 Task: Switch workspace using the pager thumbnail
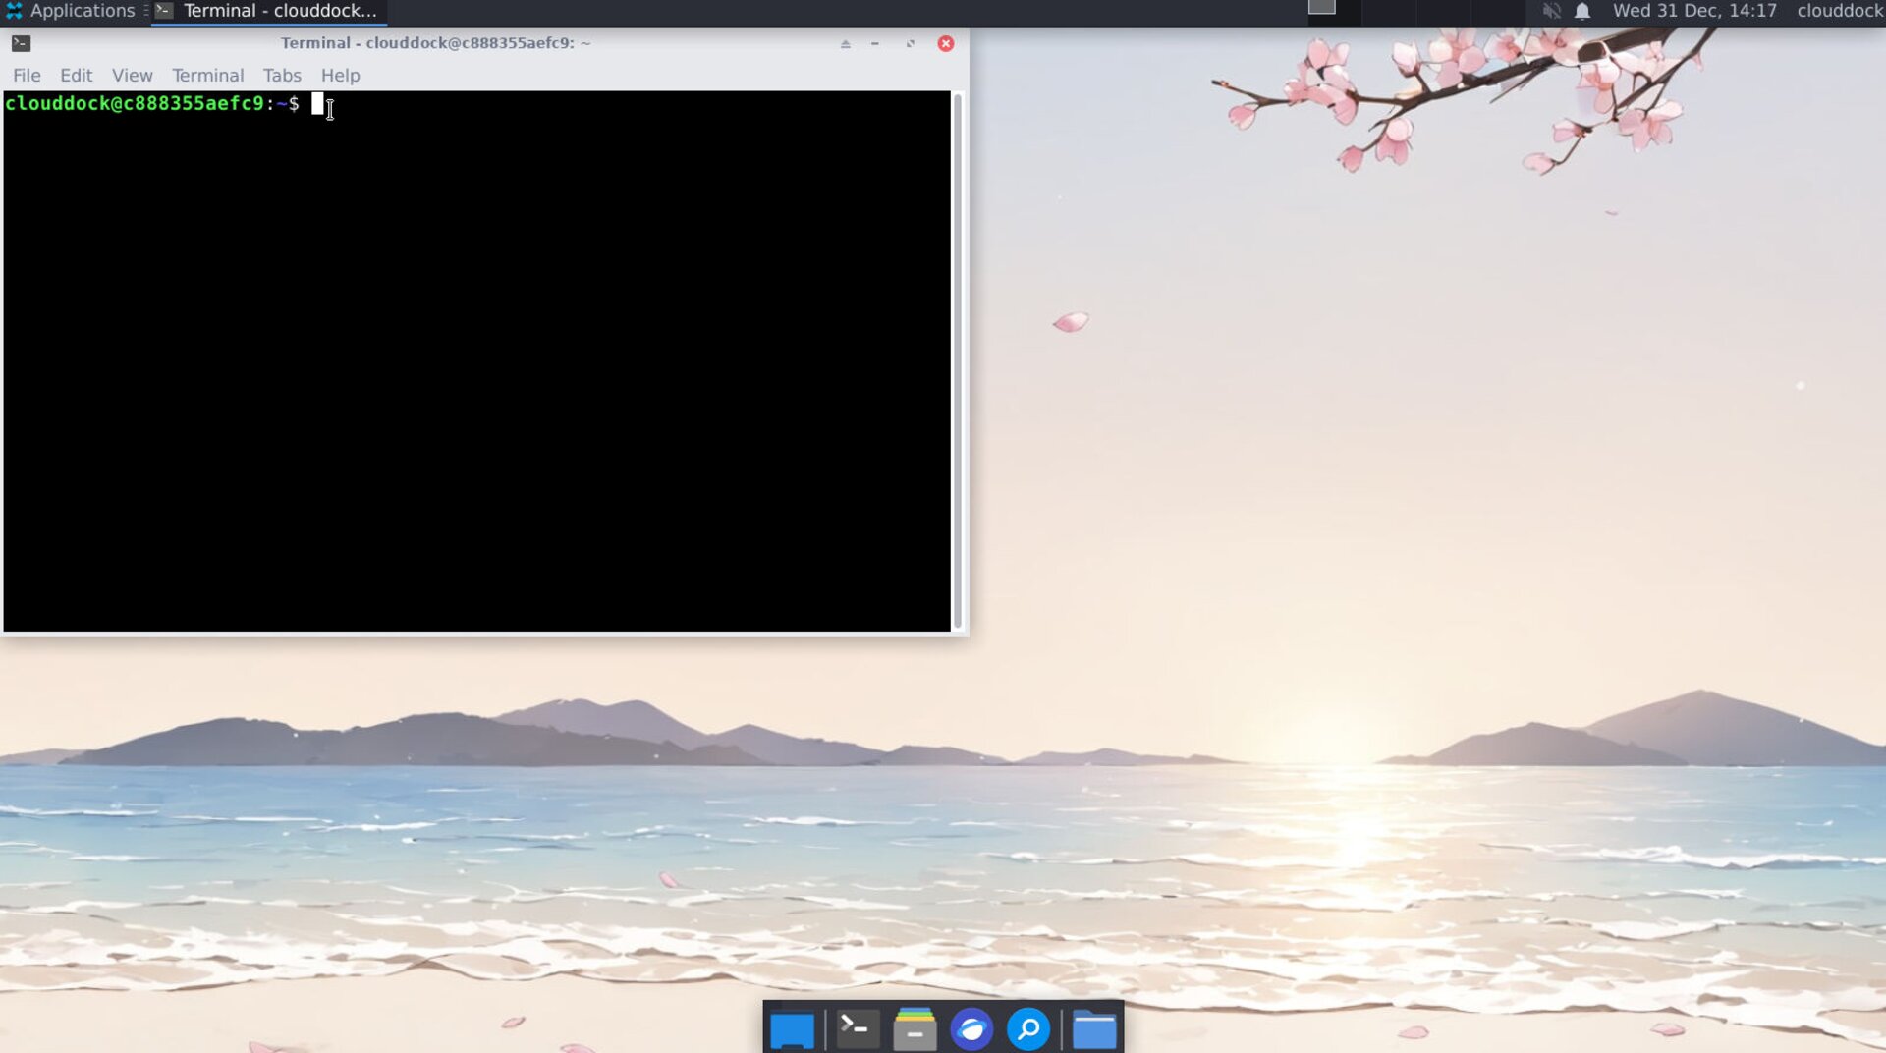coord(1321,8)
